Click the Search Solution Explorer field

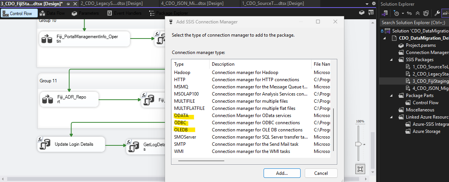coord(414,23)
